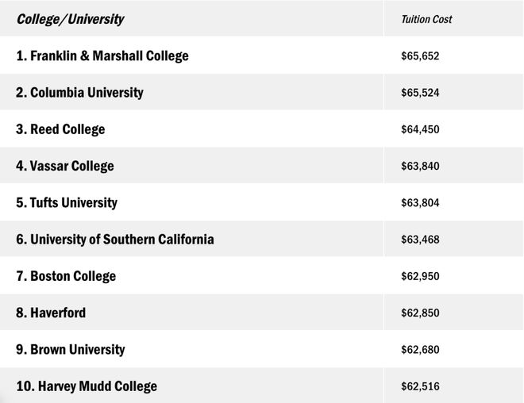
Task: Select the $63,804 tuition value
Action: click(420, 202)
